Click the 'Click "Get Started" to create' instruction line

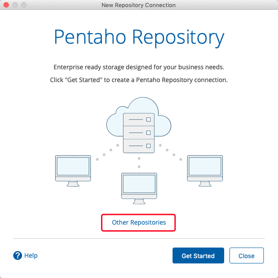[x=139, y=80]
